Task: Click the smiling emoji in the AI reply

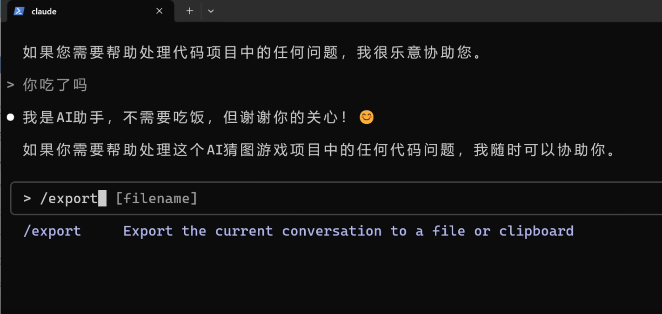Action: 367,117
